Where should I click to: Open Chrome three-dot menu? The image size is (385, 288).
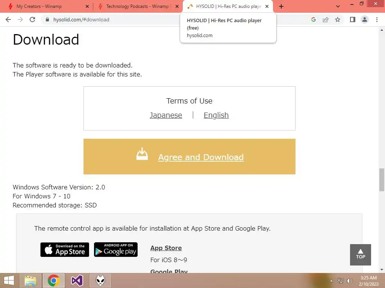coord(377,19)
